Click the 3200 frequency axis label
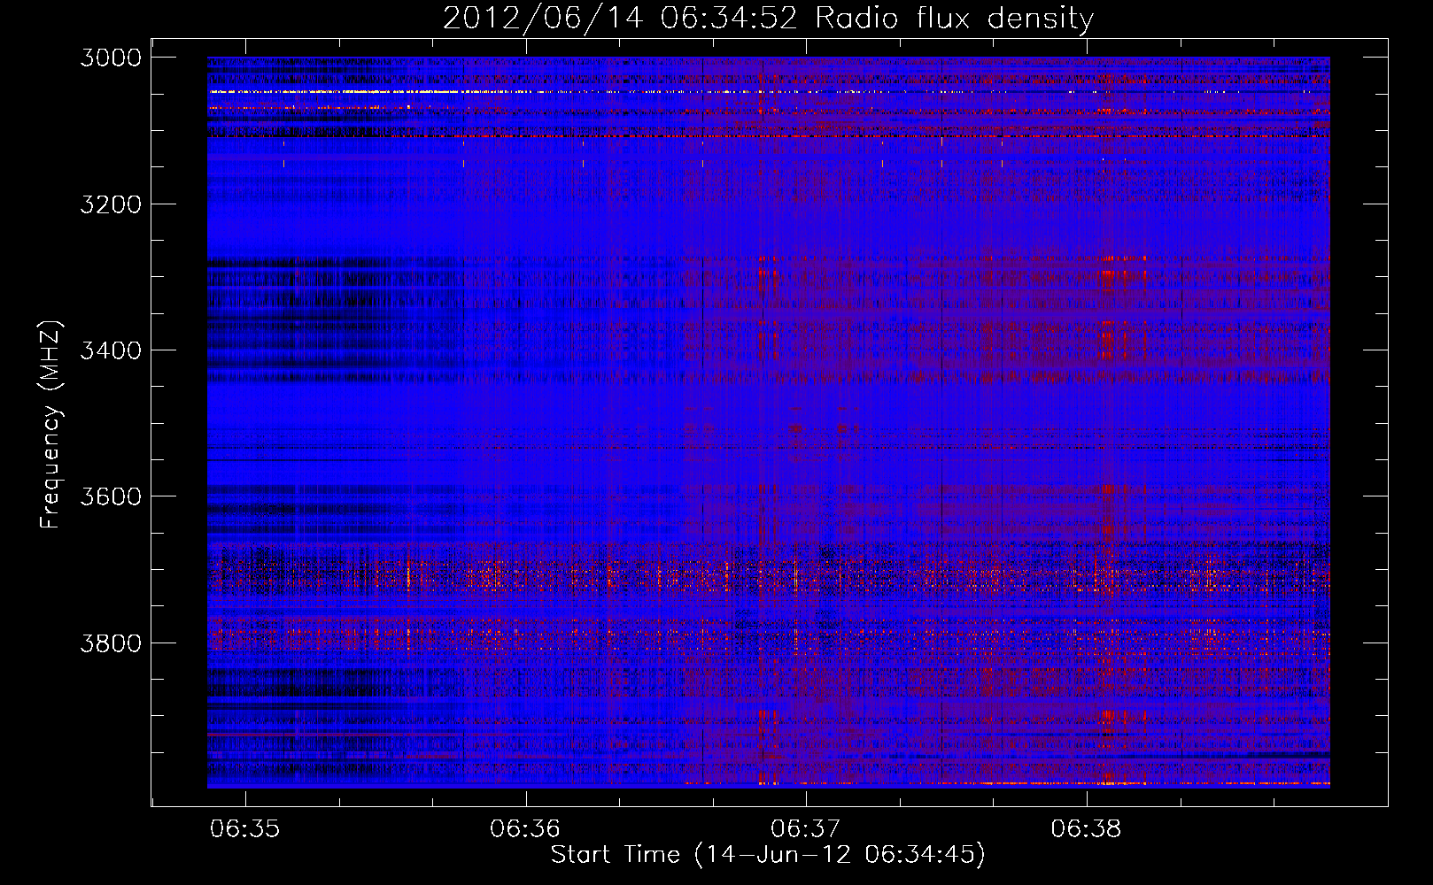This screenshot has width=1433, height=885. [111, 204]
